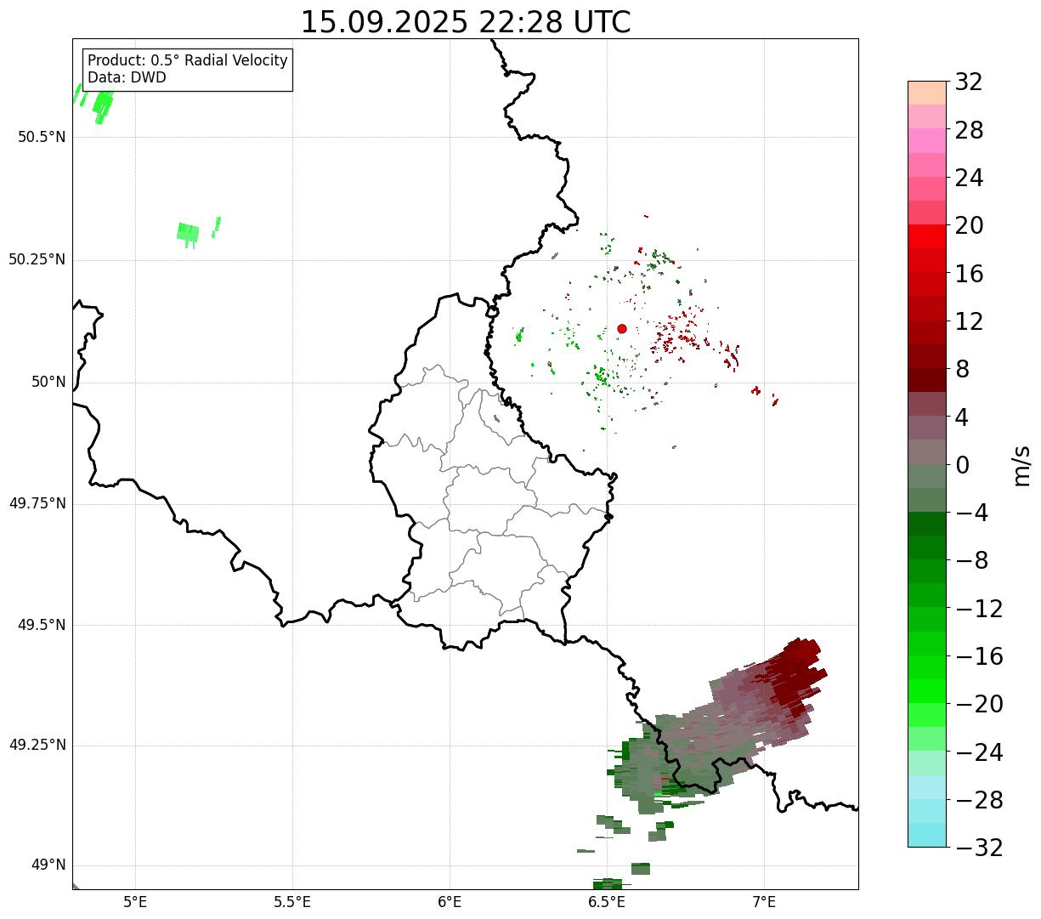Click the 50.25°N latitude label

(x=37, y=259)
